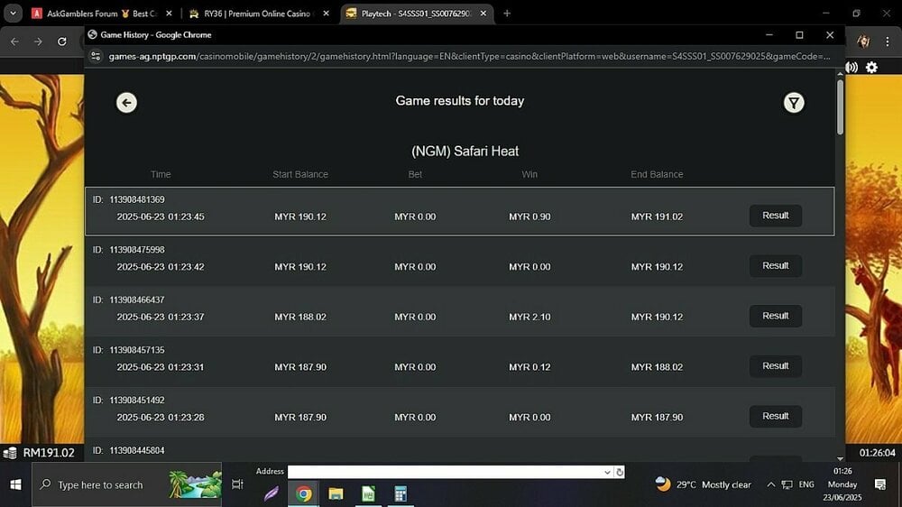Switch to the RY36 Premium Online Casino tab

259,14
